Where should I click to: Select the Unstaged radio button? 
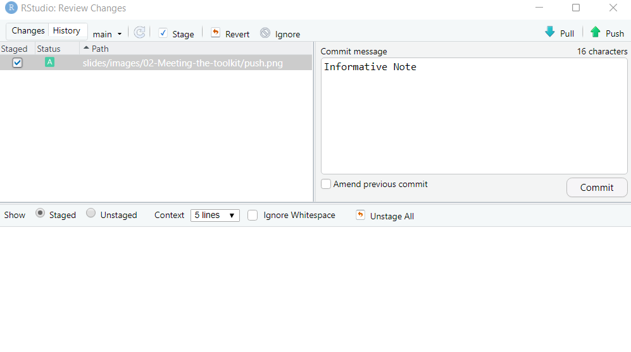click(91, 214)
